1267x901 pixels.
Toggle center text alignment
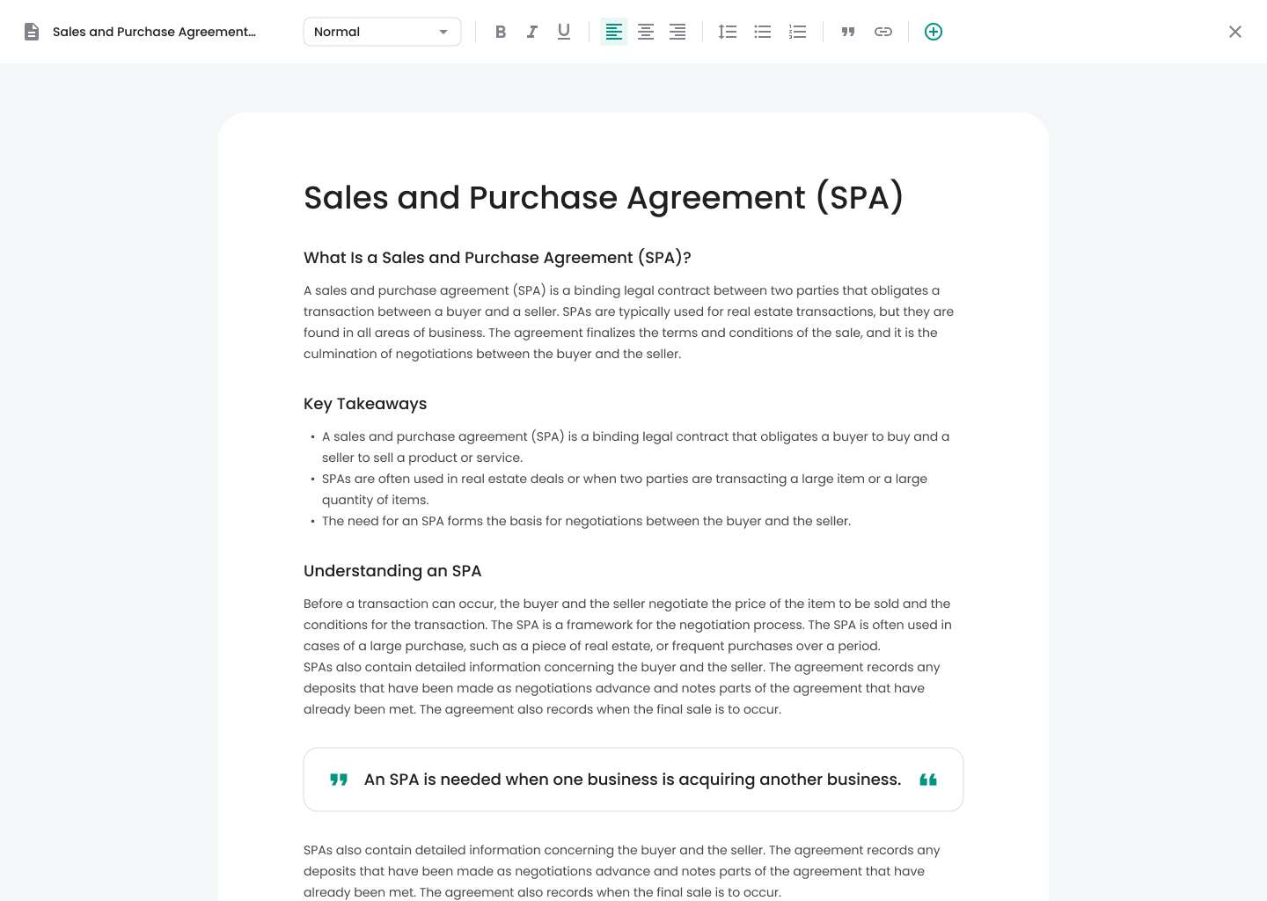[x=645, y=31]
